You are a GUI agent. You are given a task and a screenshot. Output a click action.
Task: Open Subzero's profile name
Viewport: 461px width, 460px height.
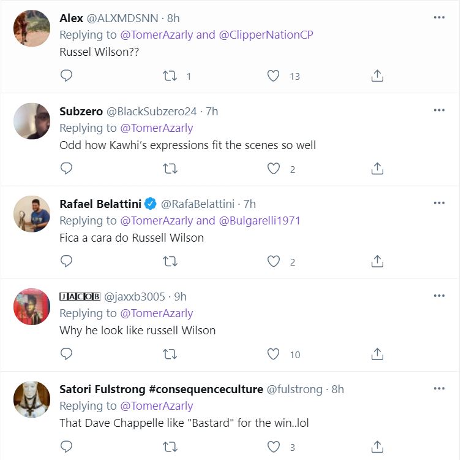(81, 111)
